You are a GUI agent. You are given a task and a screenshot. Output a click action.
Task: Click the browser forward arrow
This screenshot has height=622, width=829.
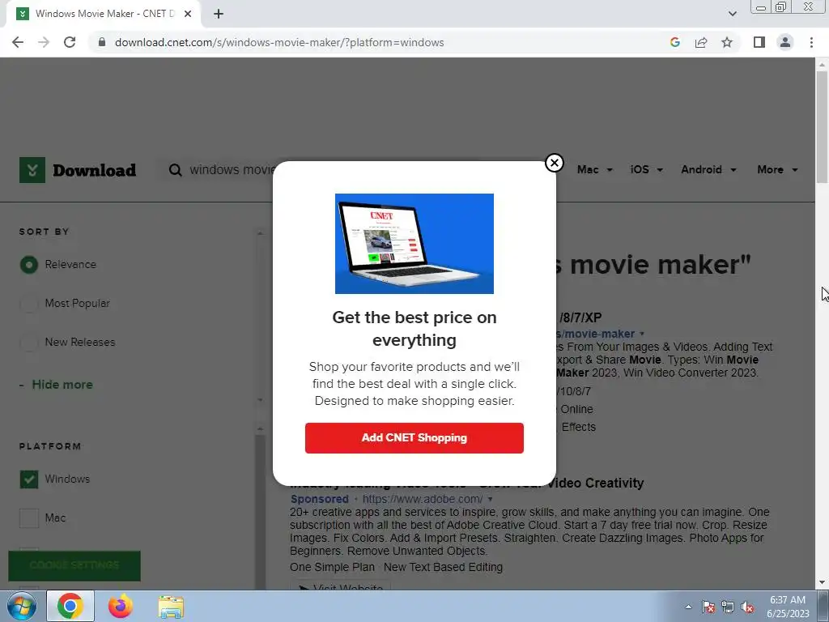point(44,42)
